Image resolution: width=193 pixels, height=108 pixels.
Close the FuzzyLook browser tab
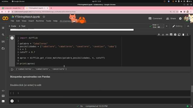(23, 8)
